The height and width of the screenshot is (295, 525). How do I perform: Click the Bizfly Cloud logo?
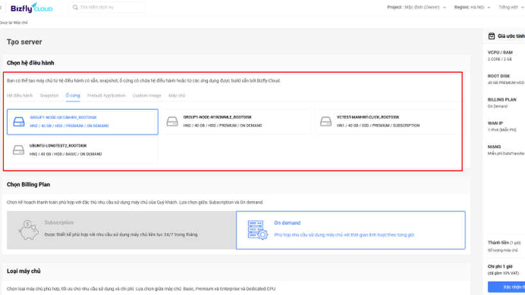(31, 8)
